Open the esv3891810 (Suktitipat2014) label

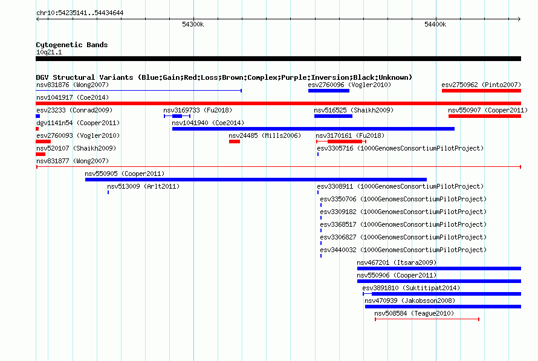coord(411,288)
